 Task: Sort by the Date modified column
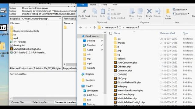coord(167,33)
